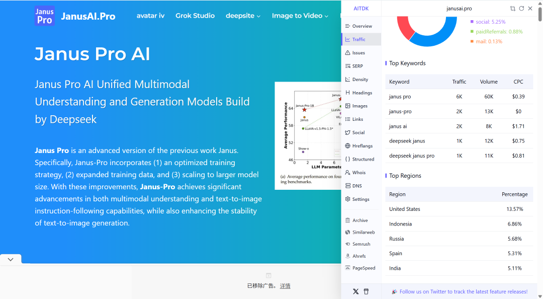Click the Hreflangs globe icon
This screenshot has width=543, height=299.
coord(348,145)
